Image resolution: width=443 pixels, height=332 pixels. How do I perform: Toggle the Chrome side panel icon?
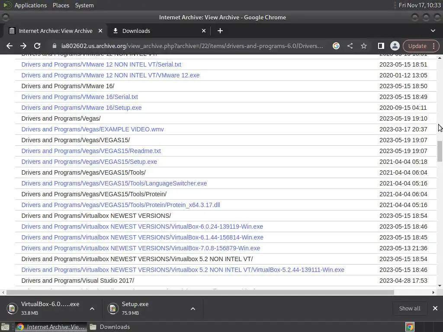click(381, 46)
